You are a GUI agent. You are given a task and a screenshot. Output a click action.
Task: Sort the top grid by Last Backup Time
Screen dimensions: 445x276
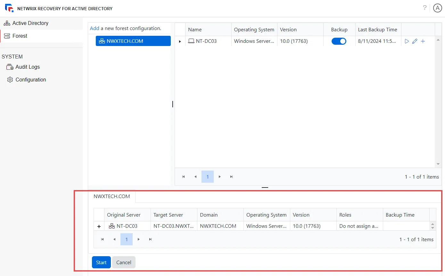pos(378,29)
